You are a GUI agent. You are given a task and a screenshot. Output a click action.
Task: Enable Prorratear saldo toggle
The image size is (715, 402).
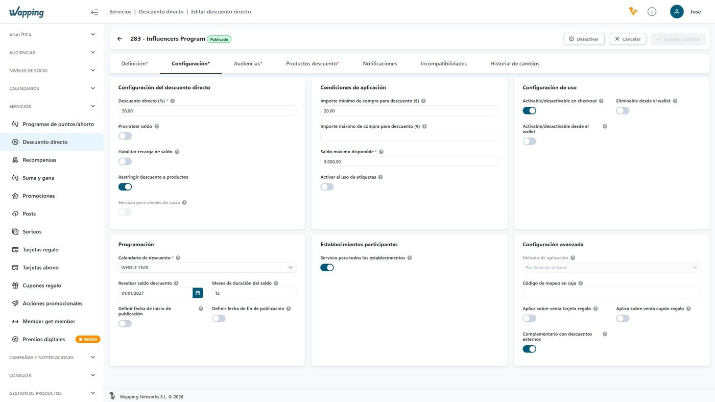click(x=125, y=136)
